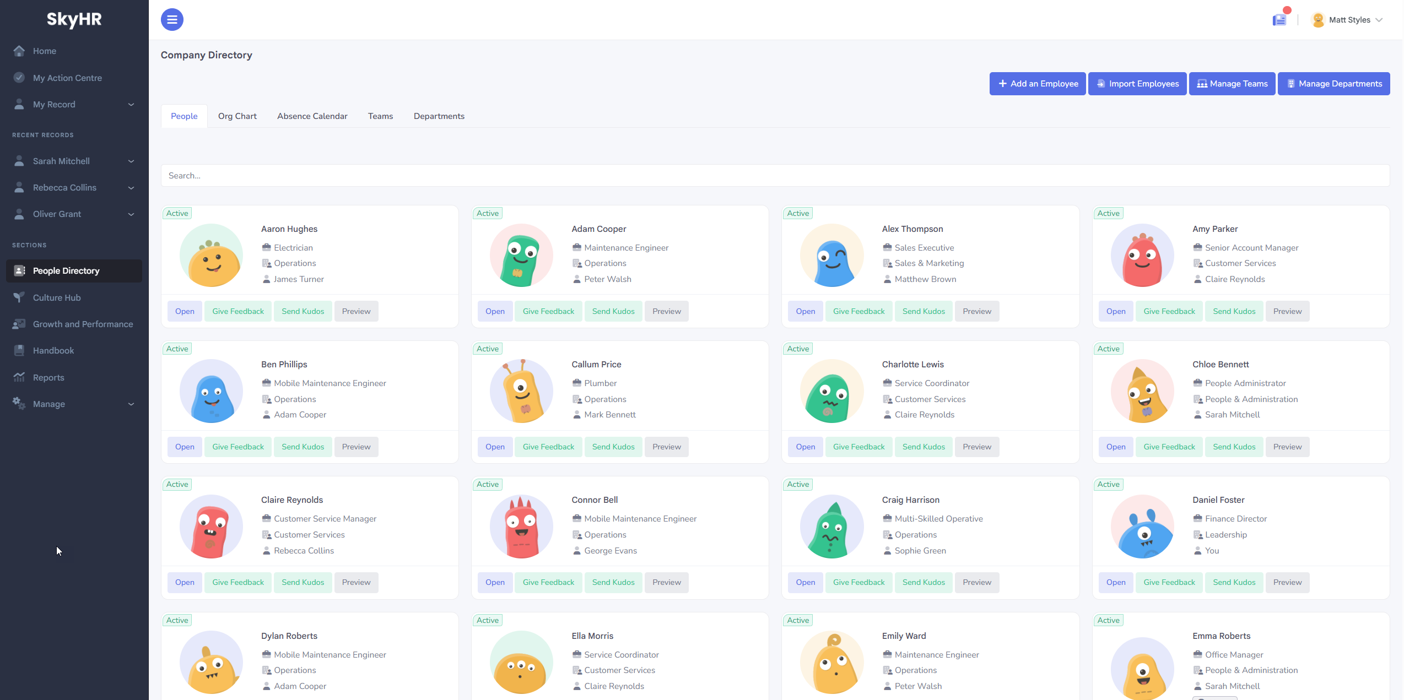Click Daniel Foster's blue avatar
1404x700 pixels.
pos(1143,527)
